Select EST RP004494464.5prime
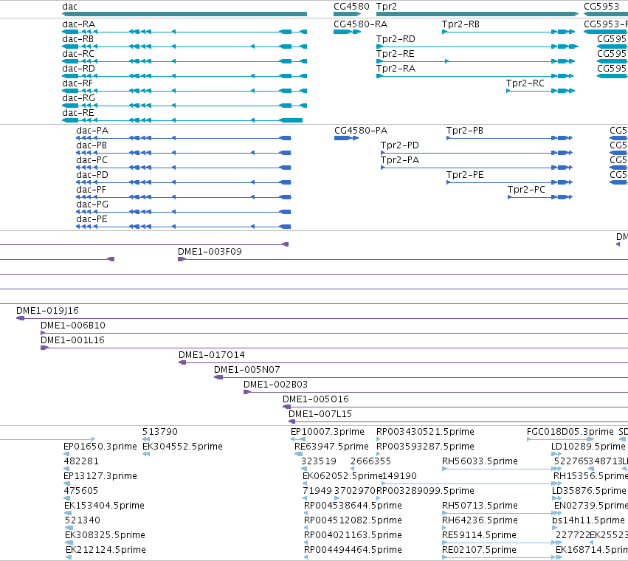The width and height of the screenshot is (628, 561). [x=353, y=550]
